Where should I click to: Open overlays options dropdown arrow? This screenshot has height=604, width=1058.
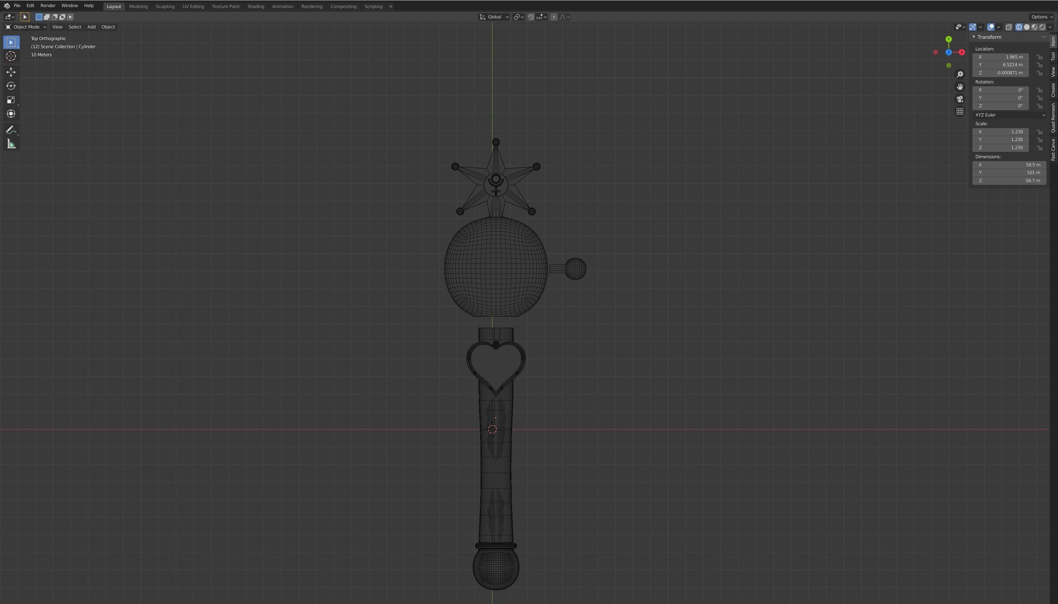[x=999, y=27]
